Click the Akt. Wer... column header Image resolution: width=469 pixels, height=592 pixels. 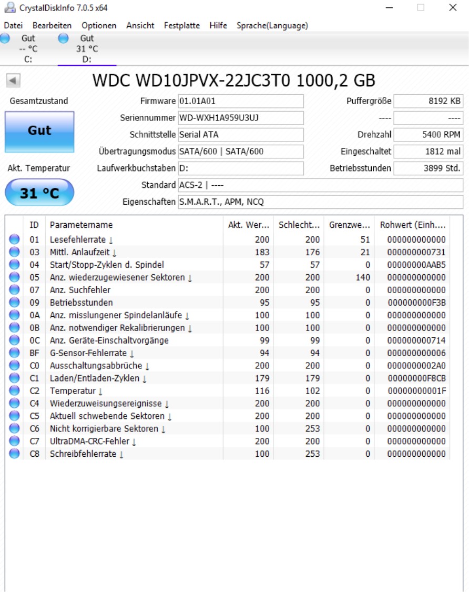(249, 225)
